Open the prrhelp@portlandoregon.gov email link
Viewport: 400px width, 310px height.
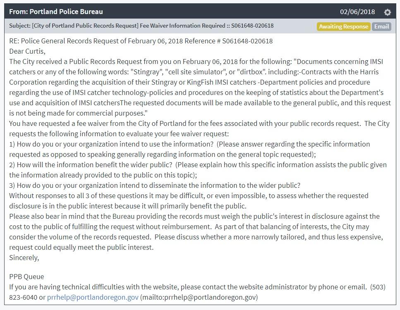[93, 297]
